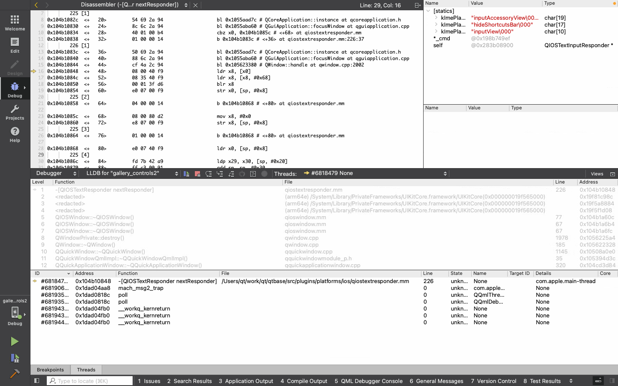Screen dimensions: 618x386
Task: Click the Start Debugging button
Action: pos(15,358)
